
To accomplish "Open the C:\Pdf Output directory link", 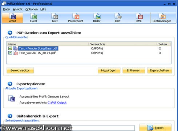I will coord(57,103).
